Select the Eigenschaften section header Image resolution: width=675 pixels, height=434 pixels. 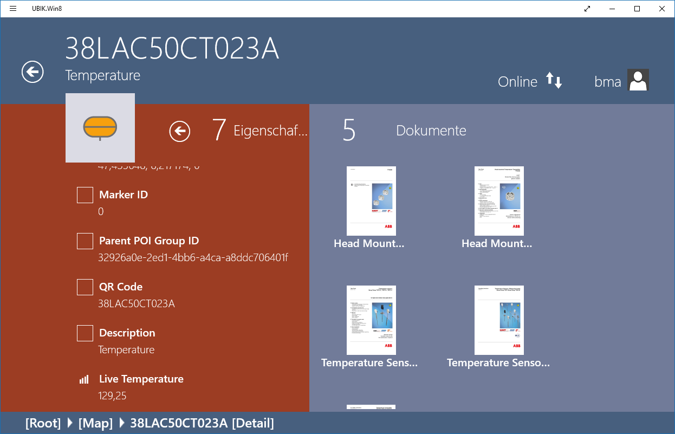click(x=270, y=131)
